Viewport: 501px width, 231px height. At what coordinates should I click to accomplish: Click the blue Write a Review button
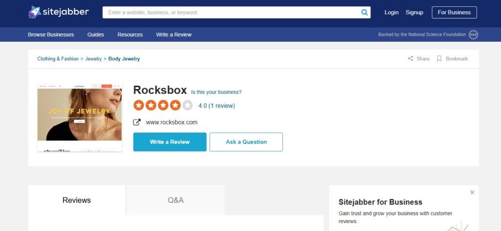coord(170,142)
